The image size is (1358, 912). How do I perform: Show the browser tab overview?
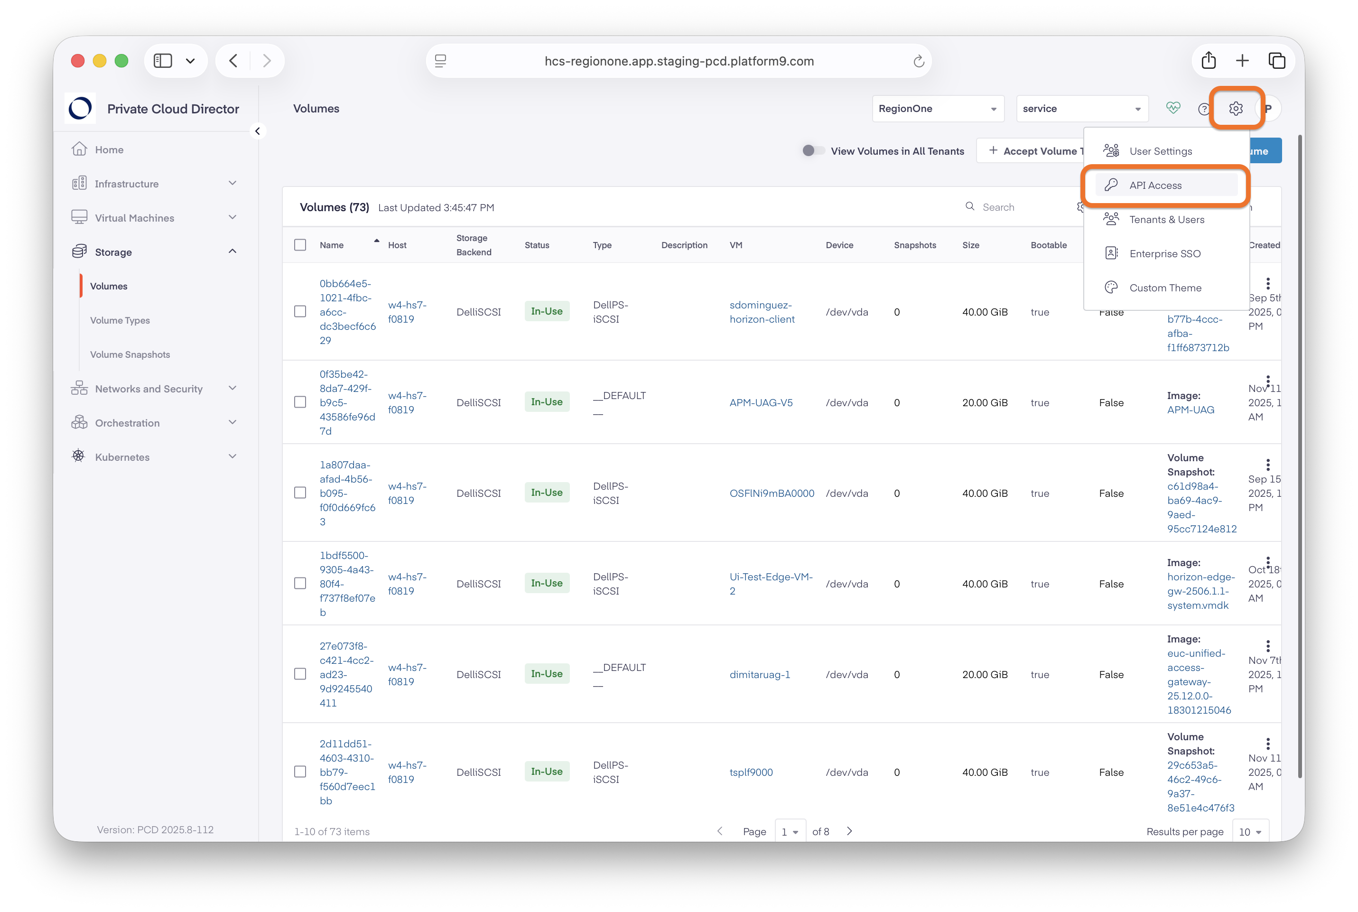click(1276, 60)
